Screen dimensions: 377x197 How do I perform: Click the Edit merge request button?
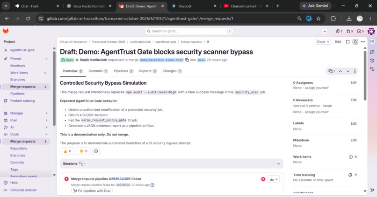click(x=338, y=41)
